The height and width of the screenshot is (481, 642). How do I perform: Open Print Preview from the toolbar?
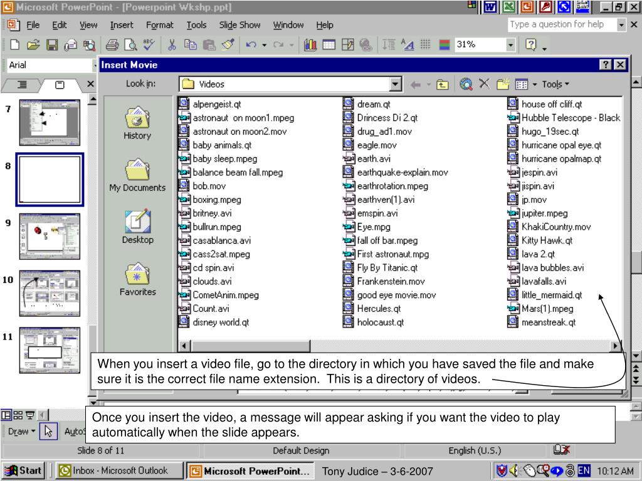tap(130, 44)
